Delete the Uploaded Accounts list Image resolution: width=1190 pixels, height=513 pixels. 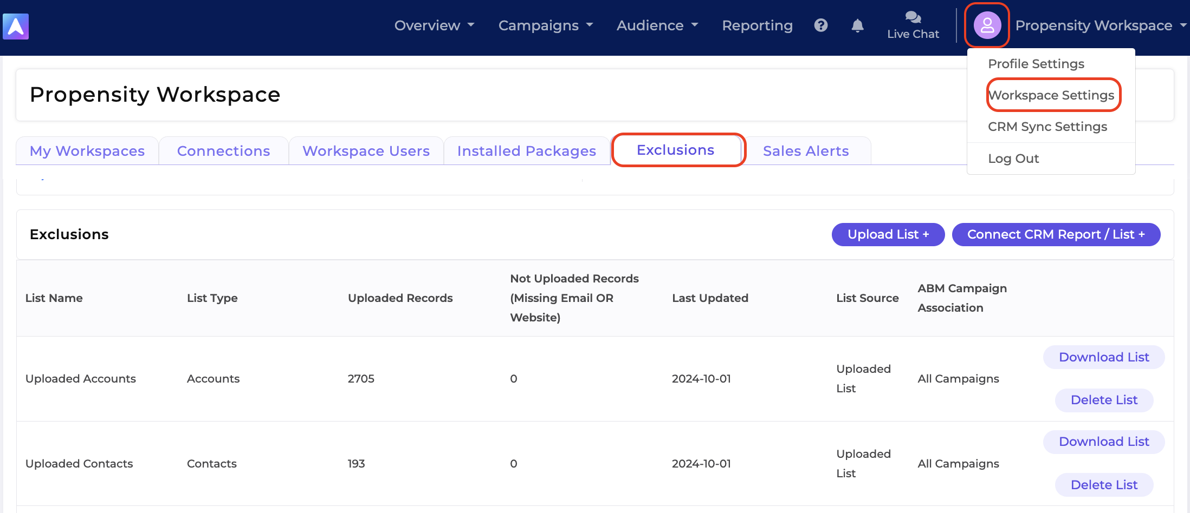tap(1104, 400)
